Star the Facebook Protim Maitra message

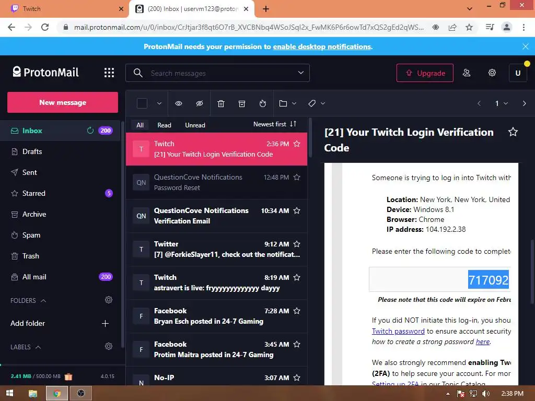coord(297,344)
